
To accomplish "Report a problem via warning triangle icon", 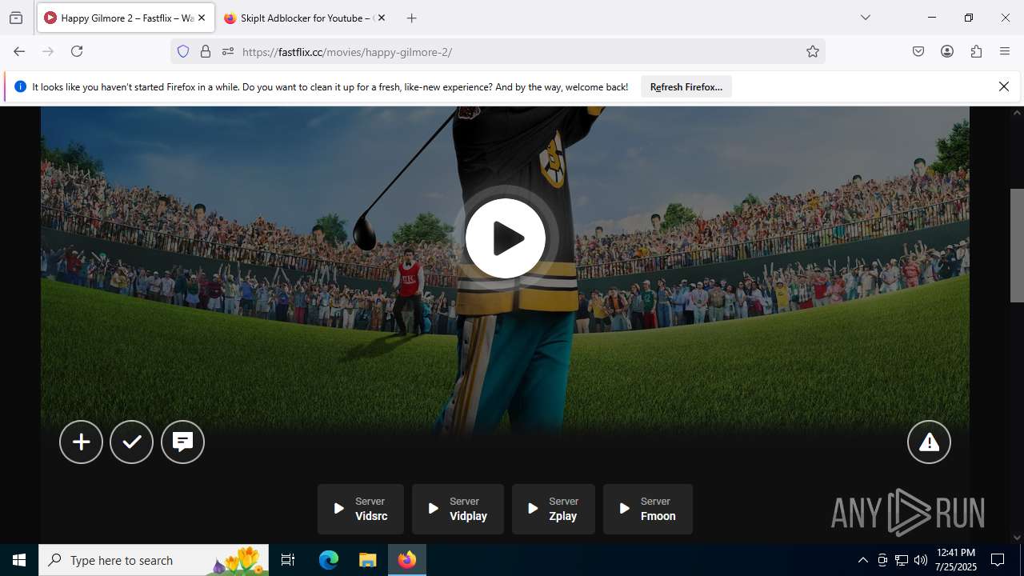I will coord(929,442).
